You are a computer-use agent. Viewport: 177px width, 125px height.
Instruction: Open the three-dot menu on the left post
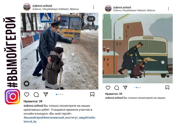click(x=94, y=7)
